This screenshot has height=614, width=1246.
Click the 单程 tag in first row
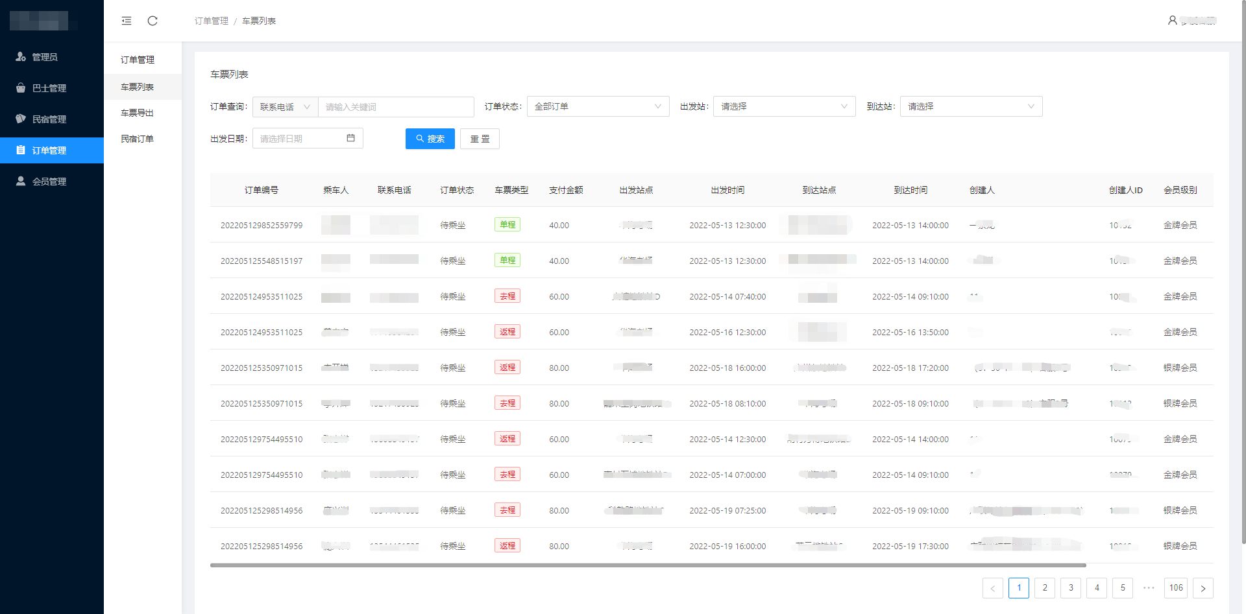click(x=507, y=225)
